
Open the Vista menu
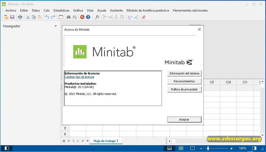click(90, 10)
